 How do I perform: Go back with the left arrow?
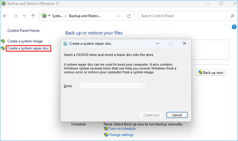(x=5, y=16)
